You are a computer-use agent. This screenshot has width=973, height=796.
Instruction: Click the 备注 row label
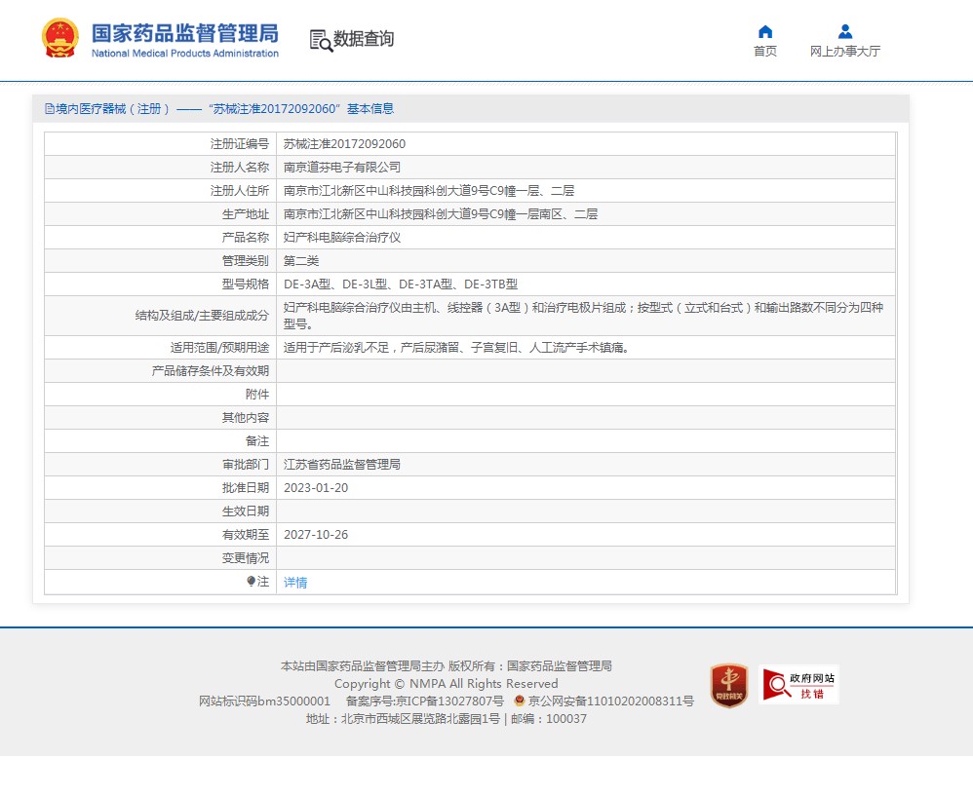[x=257, y=441]
